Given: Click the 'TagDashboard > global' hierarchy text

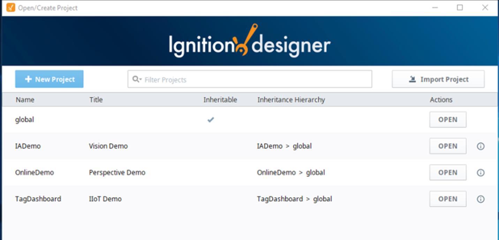Looking at the screenshot, I should coord(294,199).
